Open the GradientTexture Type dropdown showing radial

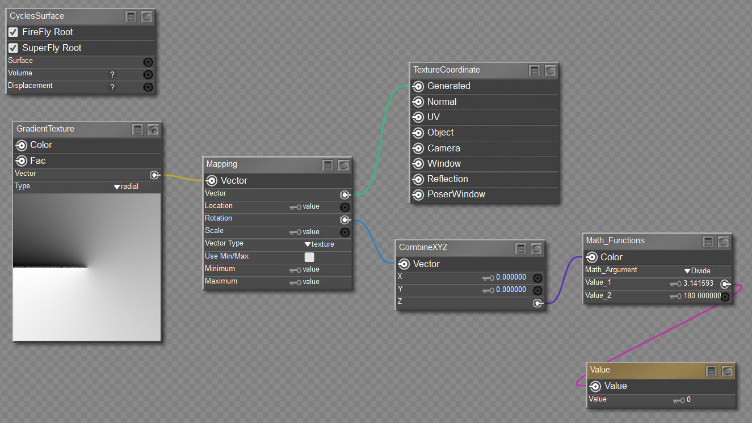click(126, 187)
